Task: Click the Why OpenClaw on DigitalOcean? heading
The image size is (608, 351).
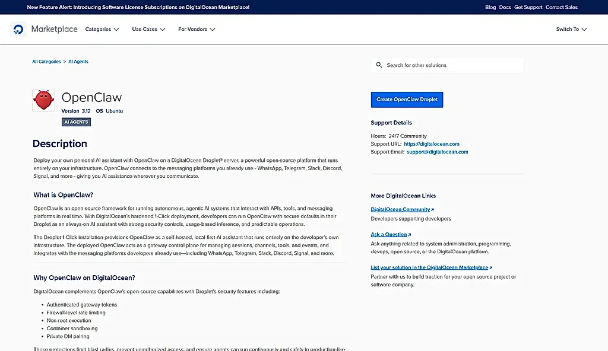Action: (84, 278)
